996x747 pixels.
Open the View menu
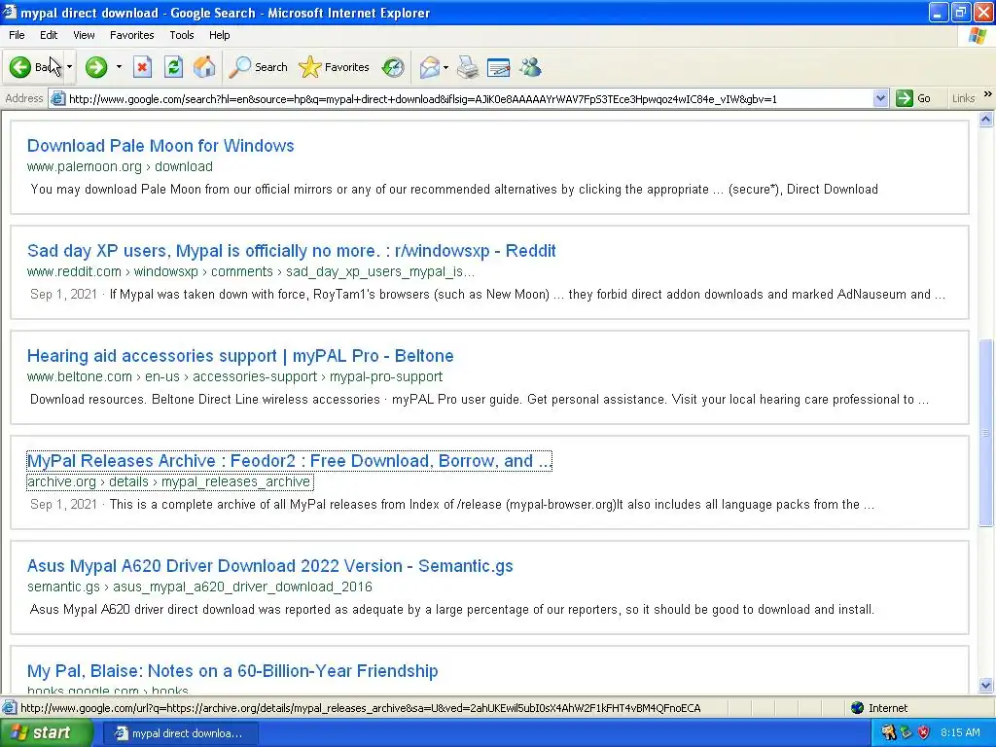pyautogui.click(x=84, y=35)
